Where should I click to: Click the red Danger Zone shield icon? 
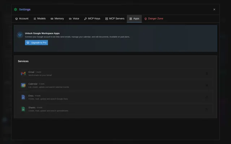click(x=145, y=19)
